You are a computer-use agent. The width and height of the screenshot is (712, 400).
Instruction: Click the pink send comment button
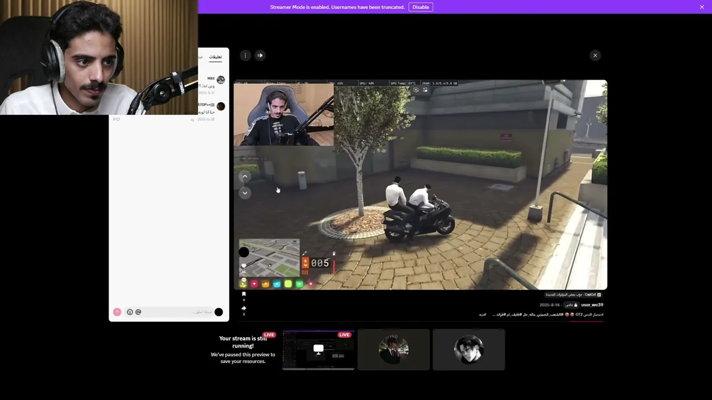tap(117, 312)
